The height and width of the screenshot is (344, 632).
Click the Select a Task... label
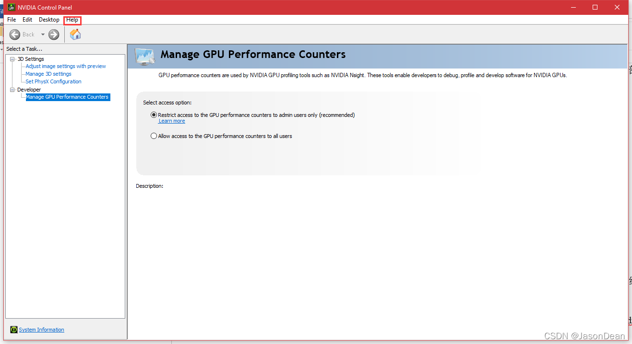tap(24, 49)
